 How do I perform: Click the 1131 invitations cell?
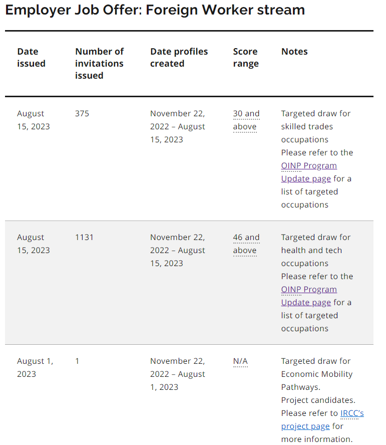(x=84, y=237)
